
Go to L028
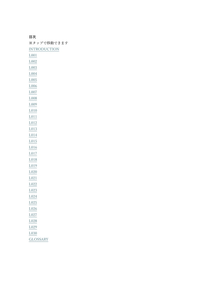(x=33, y=221)
